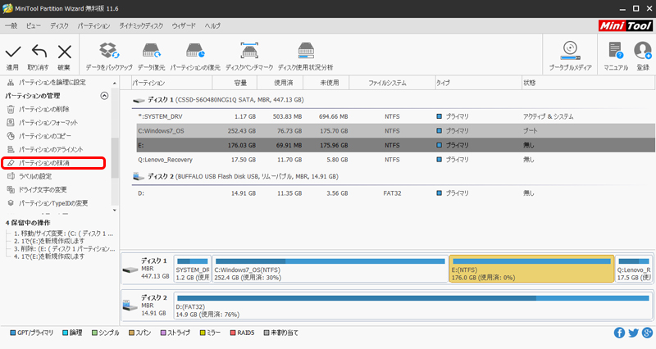This screenshot has width=656, height=349.
Task: Select D:(FAT32) block in disk map
Action: [x=413, y=306]
